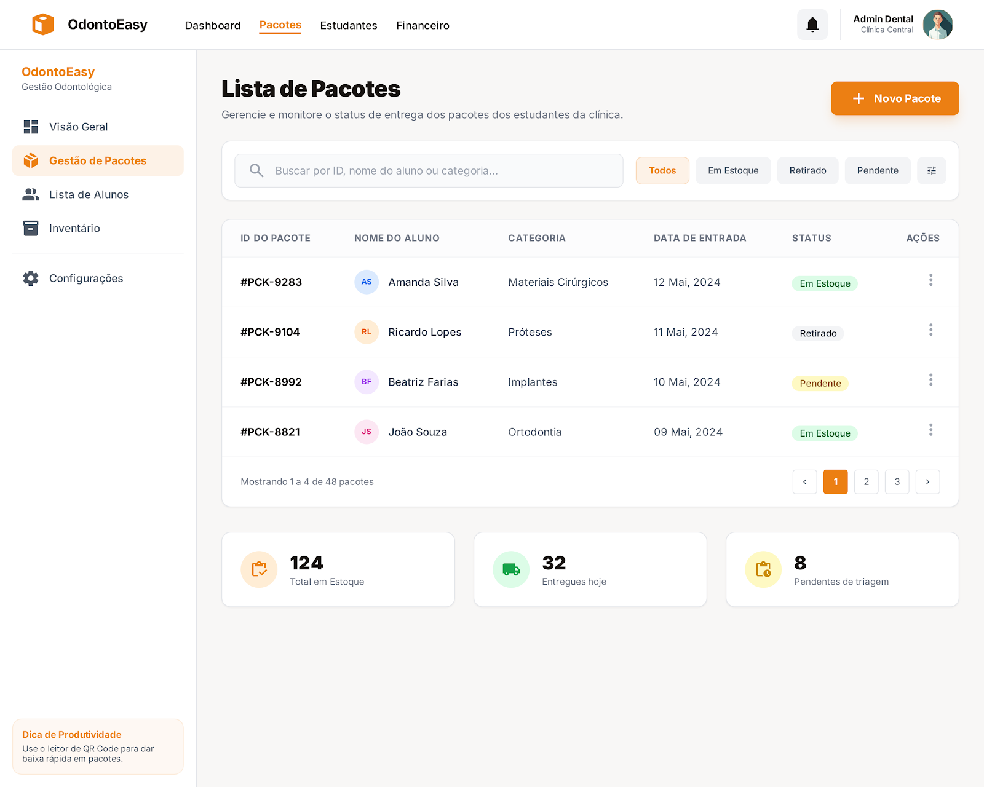Open the Inventário sidebar item

[x=74, y=228]
